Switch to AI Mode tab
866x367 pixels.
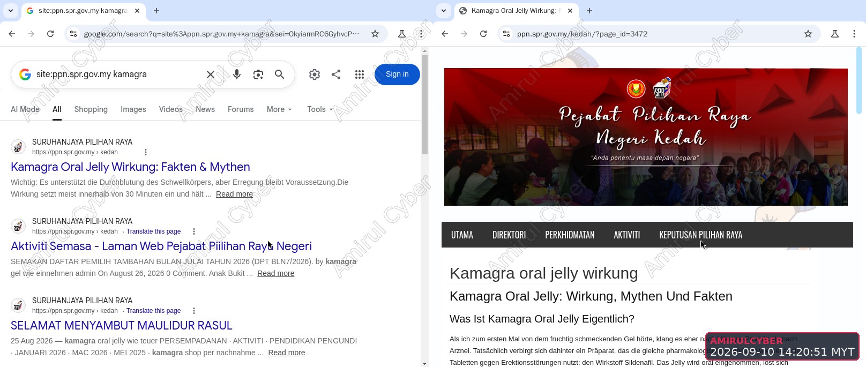(25, 109)
